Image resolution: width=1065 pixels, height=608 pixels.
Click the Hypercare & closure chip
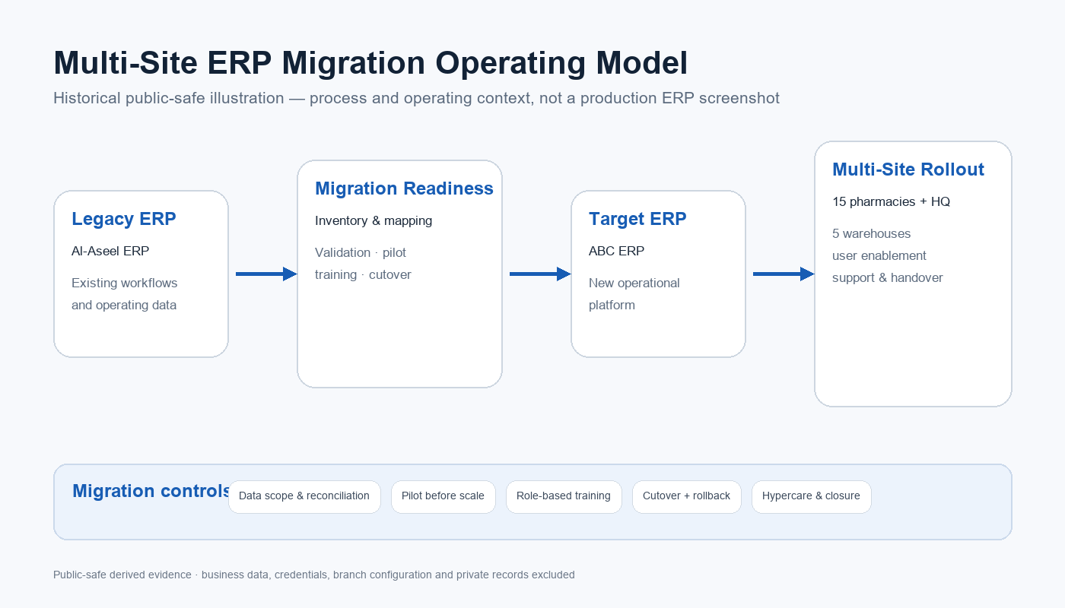(x=812, y=497)
